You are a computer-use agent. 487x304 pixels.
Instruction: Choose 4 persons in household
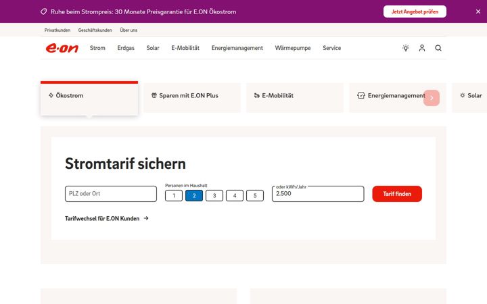[235, 196]
